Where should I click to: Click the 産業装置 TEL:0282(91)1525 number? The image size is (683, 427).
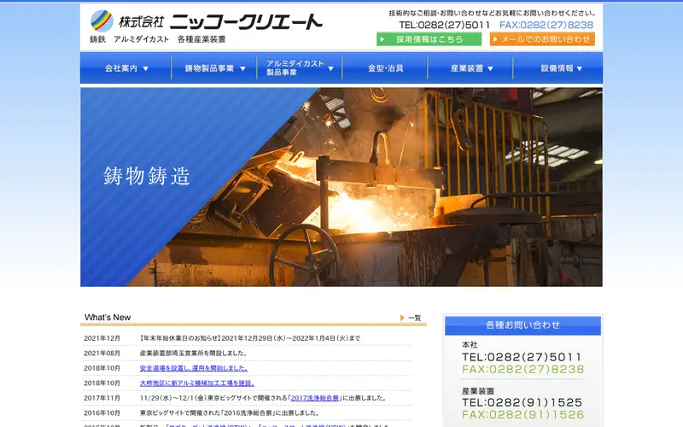click(x=522, y=402)
